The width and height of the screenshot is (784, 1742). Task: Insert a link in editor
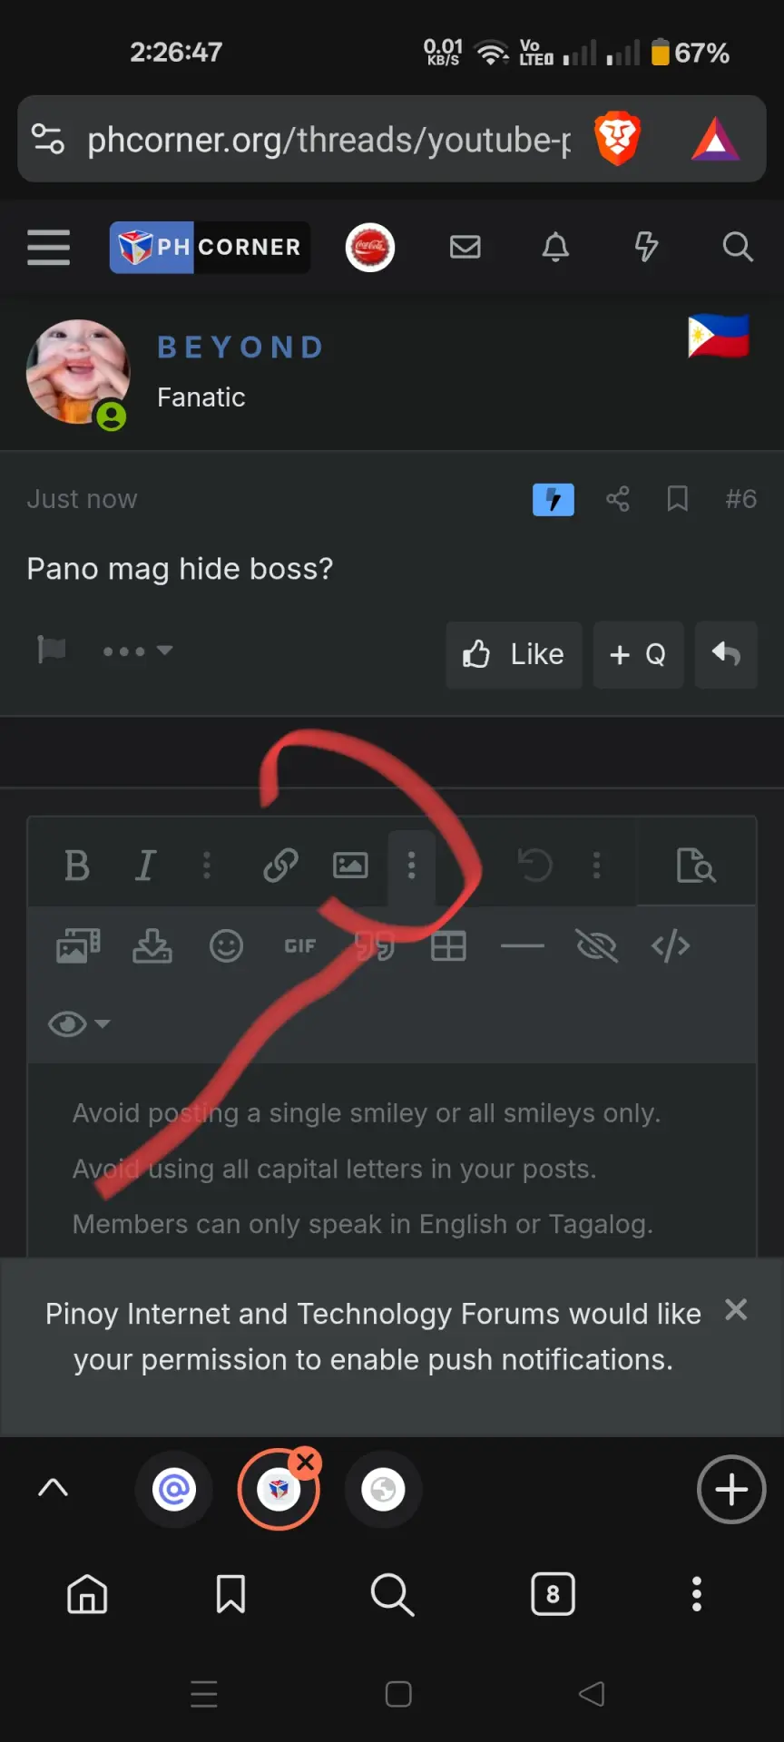[x=280, y=866]
